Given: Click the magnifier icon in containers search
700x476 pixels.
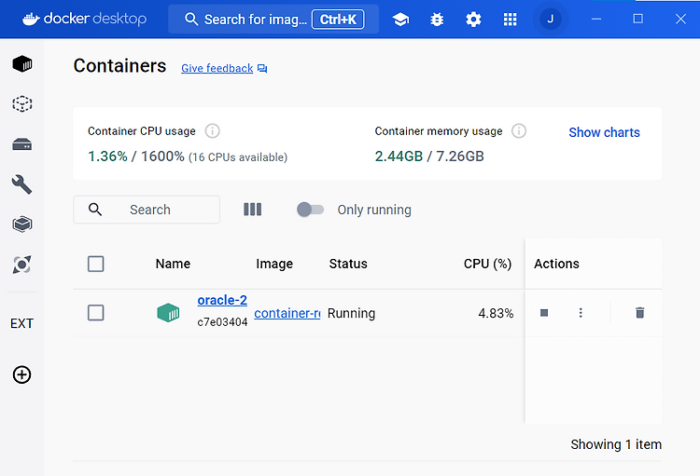Looking at the screenshot, I should (x=95, y=210).
